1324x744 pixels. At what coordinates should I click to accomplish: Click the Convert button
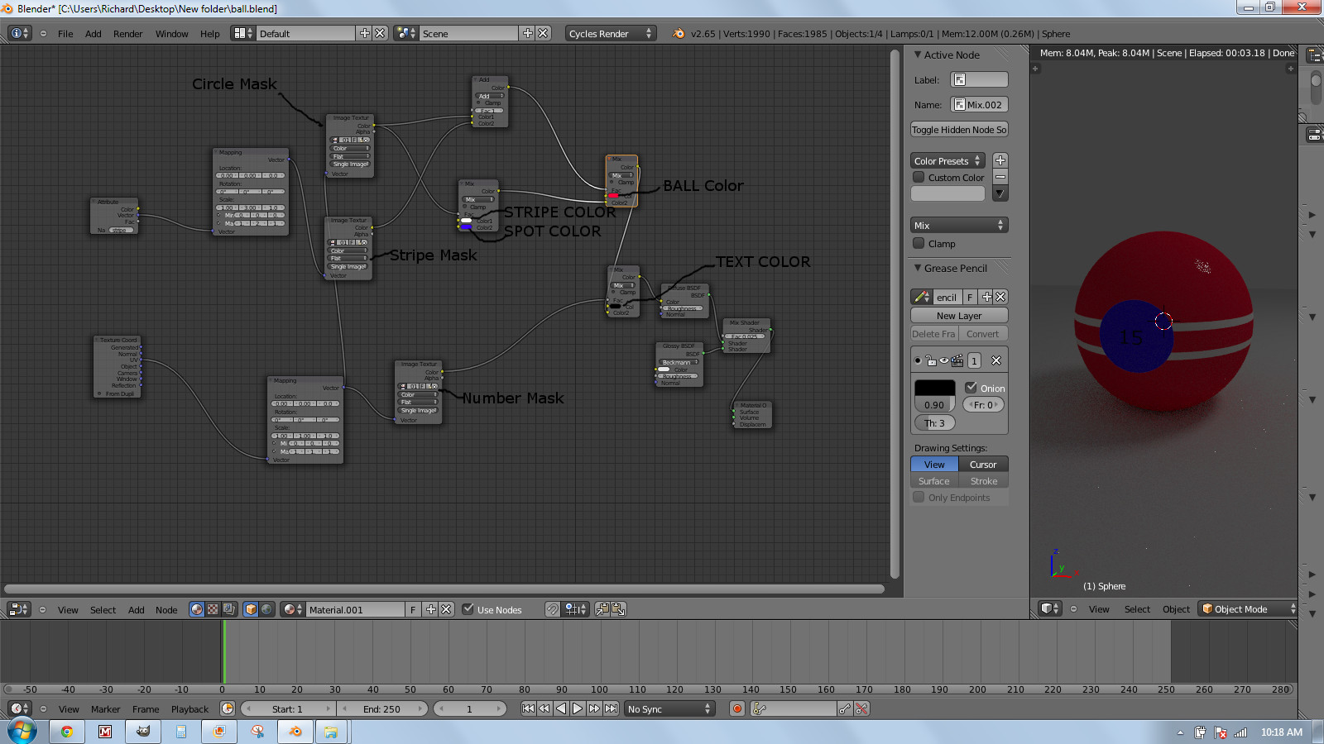click(983, 334)
